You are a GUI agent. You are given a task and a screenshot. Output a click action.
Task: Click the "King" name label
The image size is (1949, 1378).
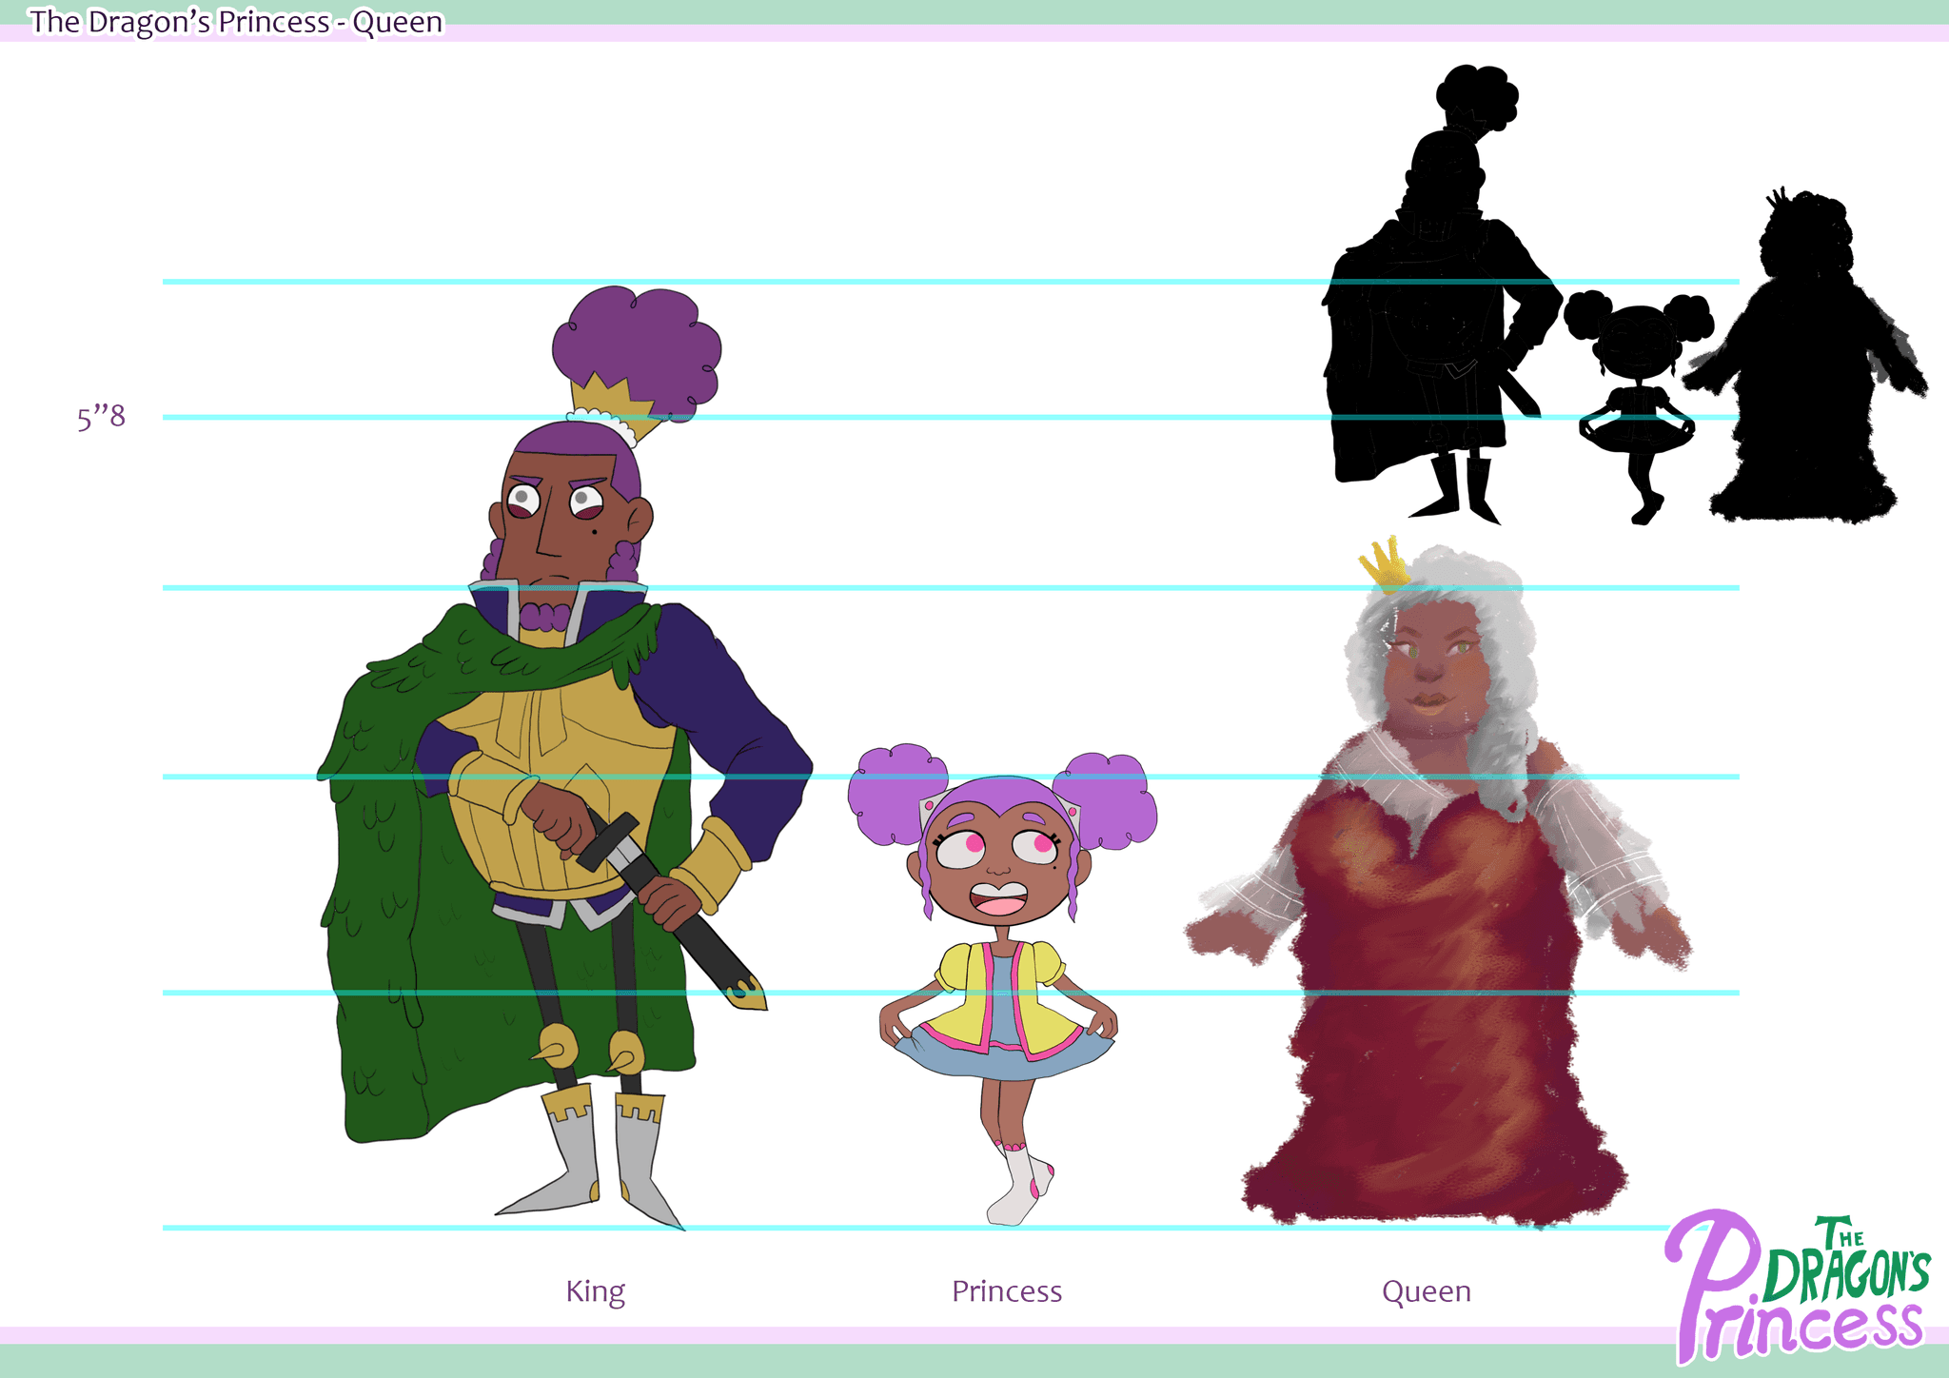point(595,1291)
